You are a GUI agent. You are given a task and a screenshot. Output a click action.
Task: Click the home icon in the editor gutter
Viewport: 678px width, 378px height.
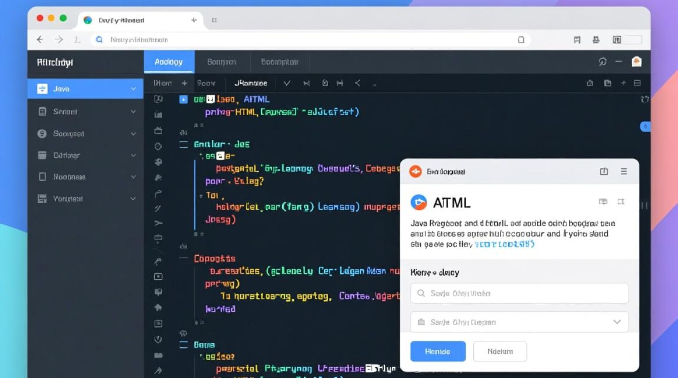click(158, 307)
